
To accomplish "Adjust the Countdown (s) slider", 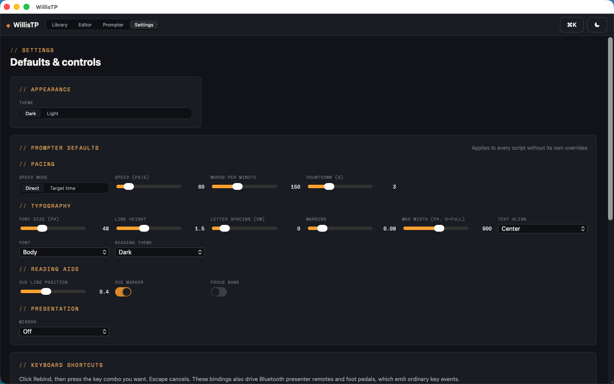I will (340, 186).
